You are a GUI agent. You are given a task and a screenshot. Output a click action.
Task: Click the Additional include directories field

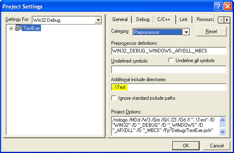pyautogui.click(x=169, y=87)
